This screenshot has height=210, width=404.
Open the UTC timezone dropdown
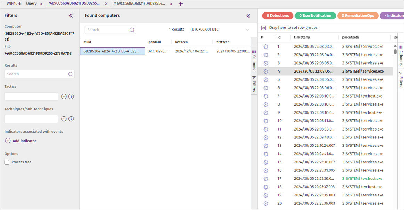click(247, 30)
